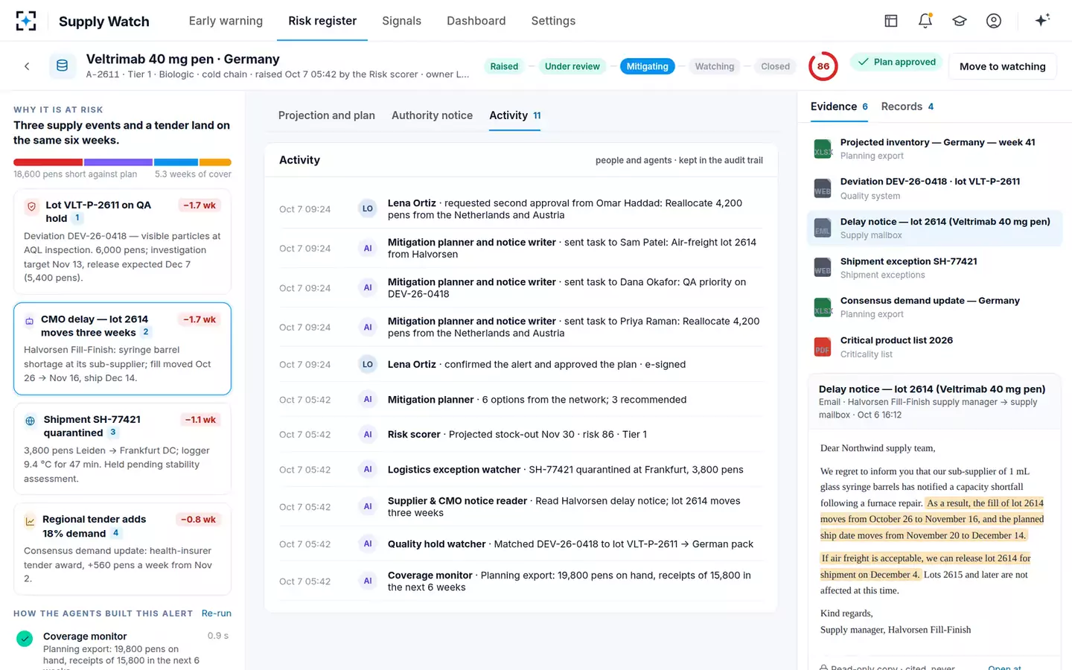The height and width of the screenshot is (670, 1072).
Task: Select the CMO delay lot 2614 card
Action: [x=122, y=348]
